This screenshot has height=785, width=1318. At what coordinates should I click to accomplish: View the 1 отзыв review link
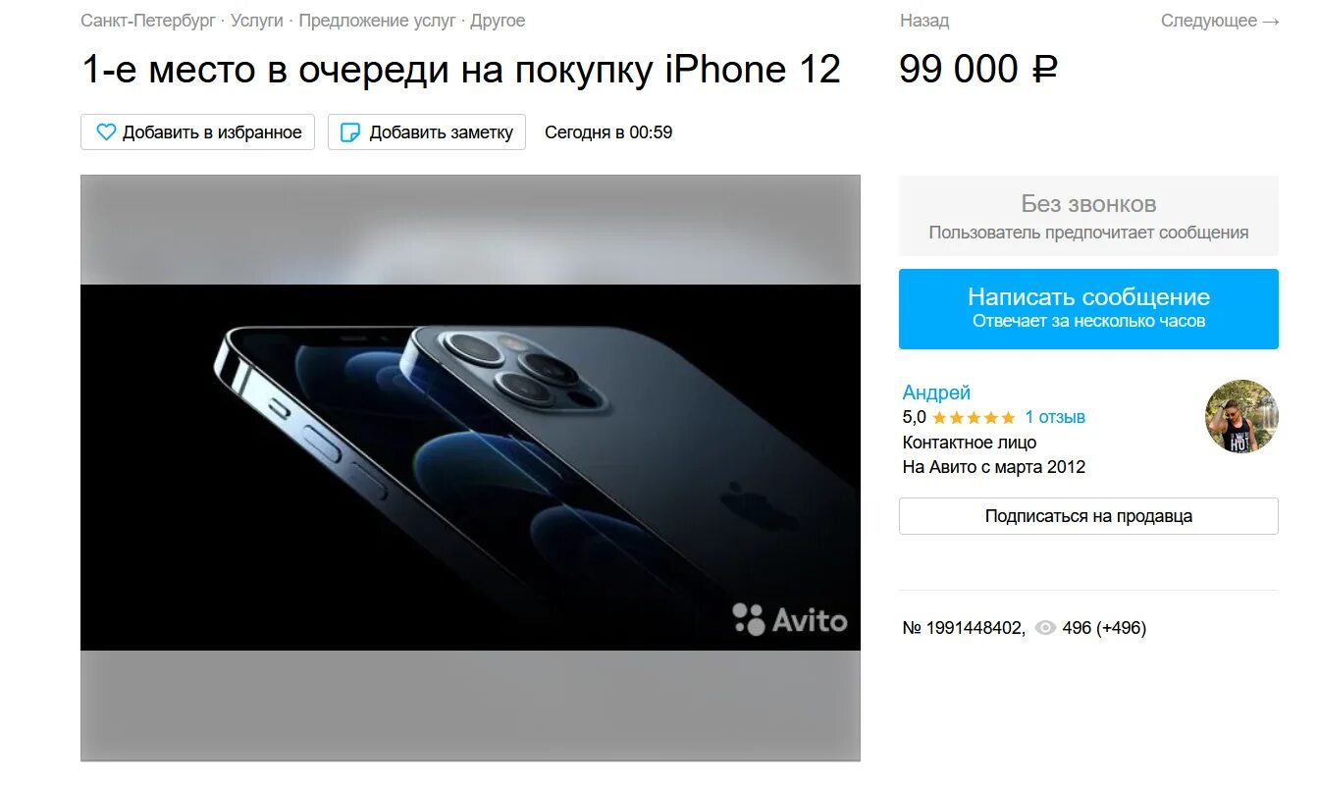point(1055,417)
